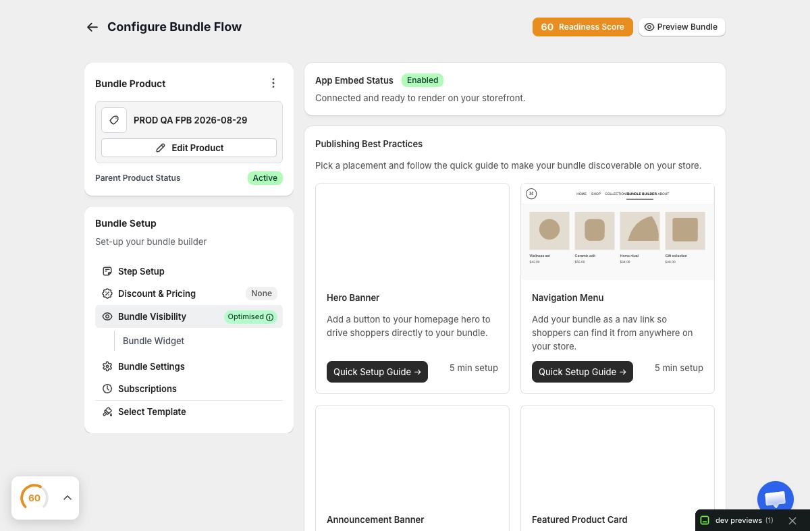
Task: Open Select Template section
Action: (x=189, y=412)
